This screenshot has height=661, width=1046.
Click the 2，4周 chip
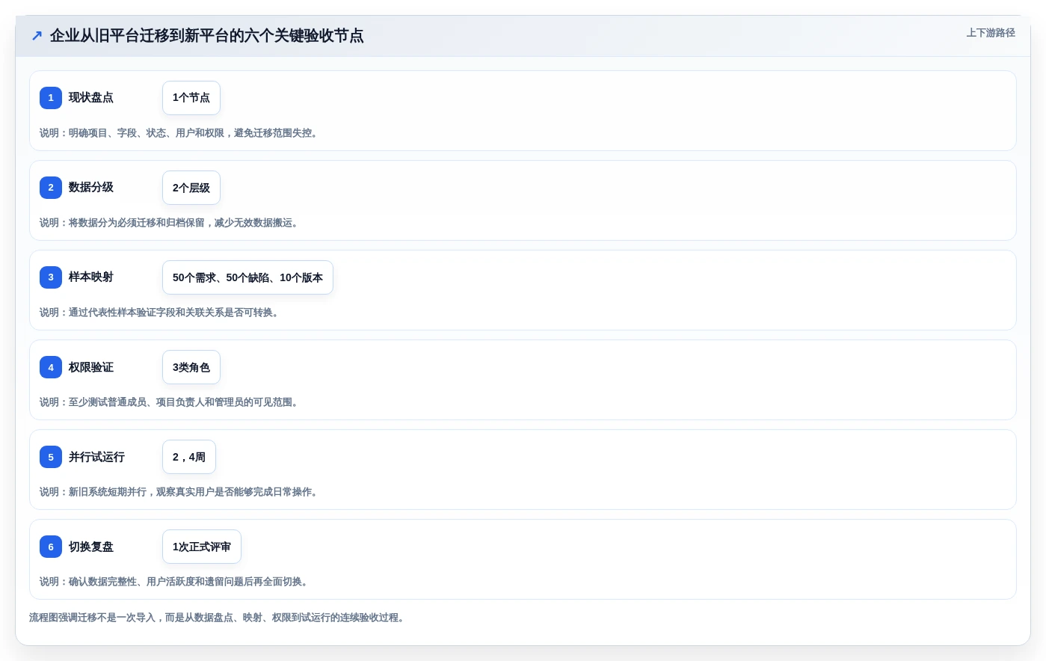189,457
